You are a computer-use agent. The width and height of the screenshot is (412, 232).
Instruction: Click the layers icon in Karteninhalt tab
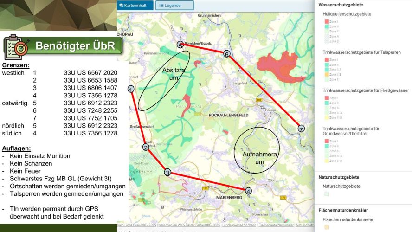(121, 6)
